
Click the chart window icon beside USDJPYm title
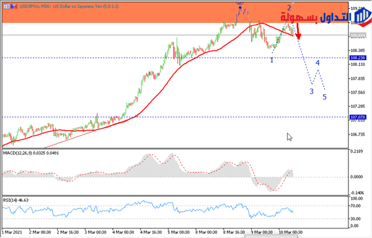click(x=6, y=6)
